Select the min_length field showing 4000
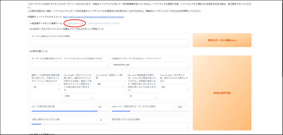Image resolution: width=283 pixels, height=135 pixels. point(77,96)
